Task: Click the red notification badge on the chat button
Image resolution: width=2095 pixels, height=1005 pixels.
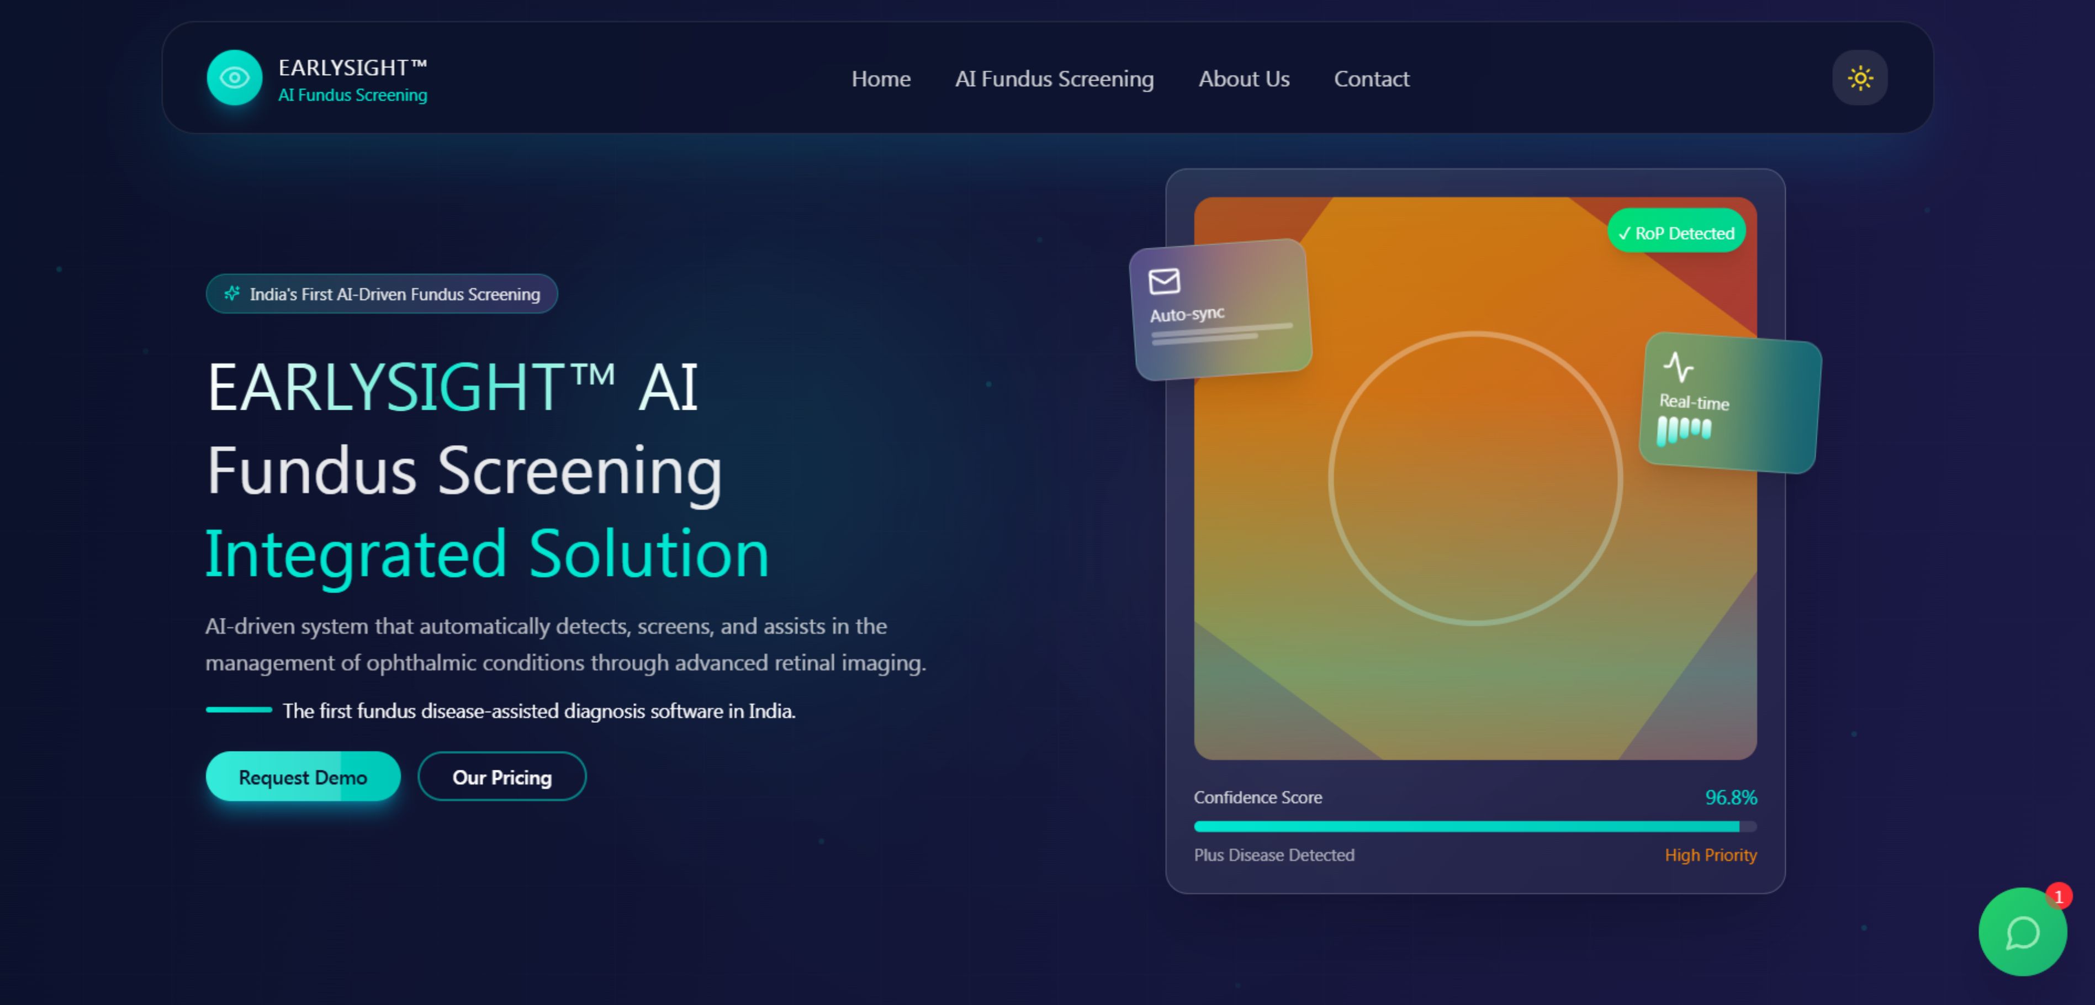Action: coord(2059,897)
